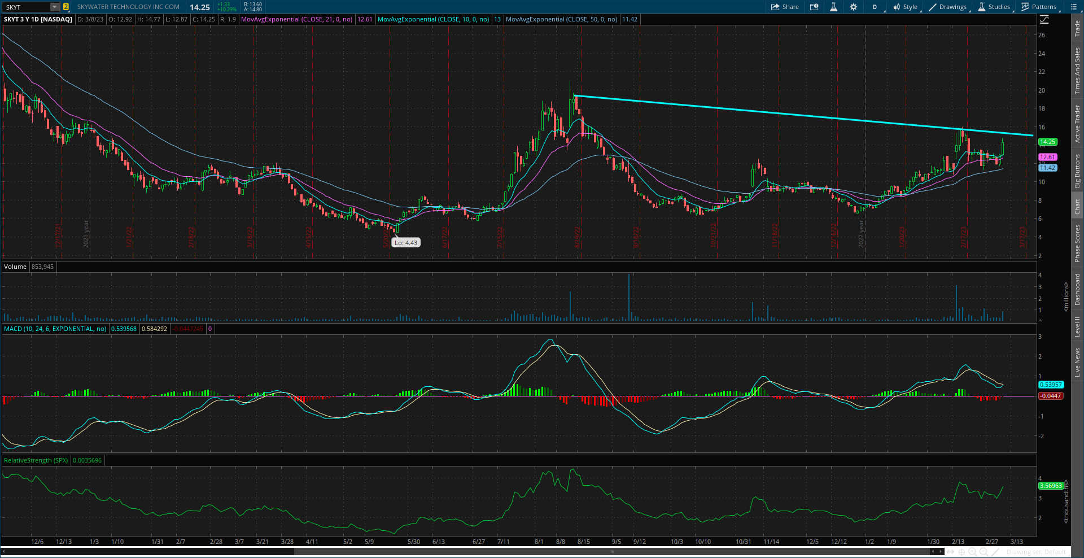This screenshot has height=558, width=1084.
Task: Click the Volume study label
Action: [x=15, y=267]
